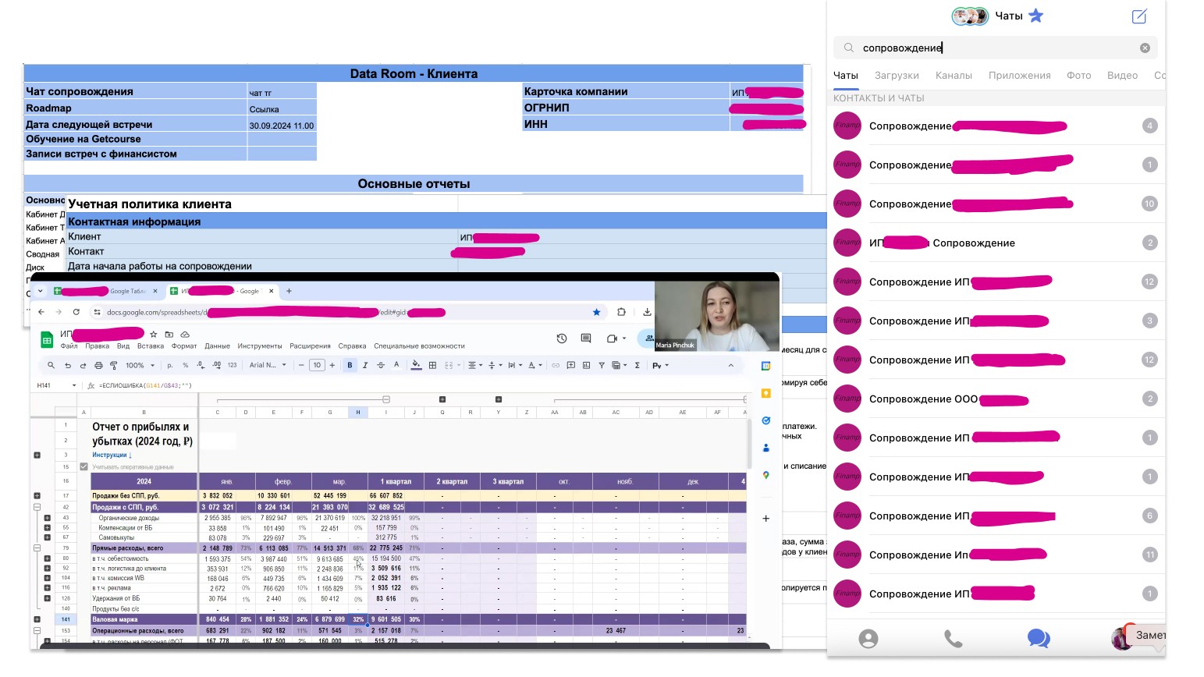Open browser extensions puzzle icon
This screenshot has width=1204, height=677.
621,312
